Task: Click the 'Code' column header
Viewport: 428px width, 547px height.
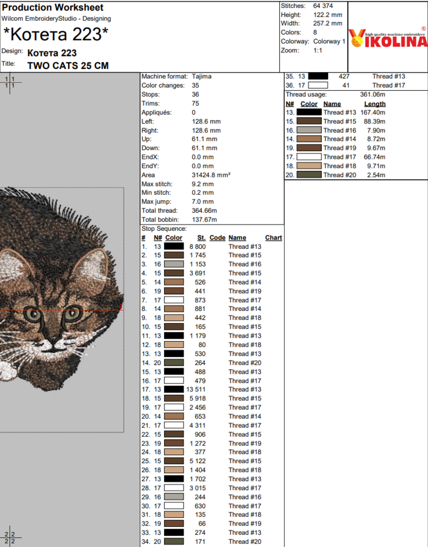Action: pos(217,238)
